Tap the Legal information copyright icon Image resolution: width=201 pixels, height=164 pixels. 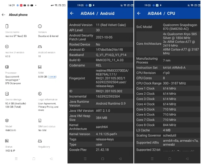point(40,94)
